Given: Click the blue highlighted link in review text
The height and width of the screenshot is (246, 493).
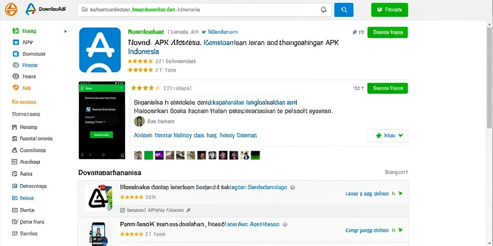Looking at the screenshot, I should click(255, 102).
